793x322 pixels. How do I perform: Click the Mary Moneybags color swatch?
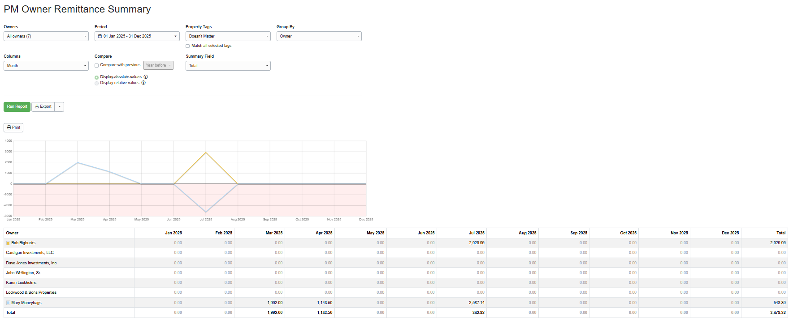(x=8, y=303)
